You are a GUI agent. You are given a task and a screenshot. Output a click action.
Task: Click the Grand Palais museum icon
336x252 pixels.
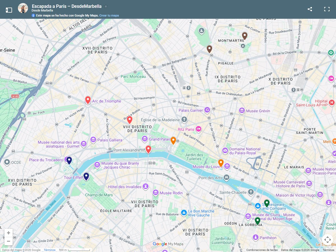click(144, 139)
